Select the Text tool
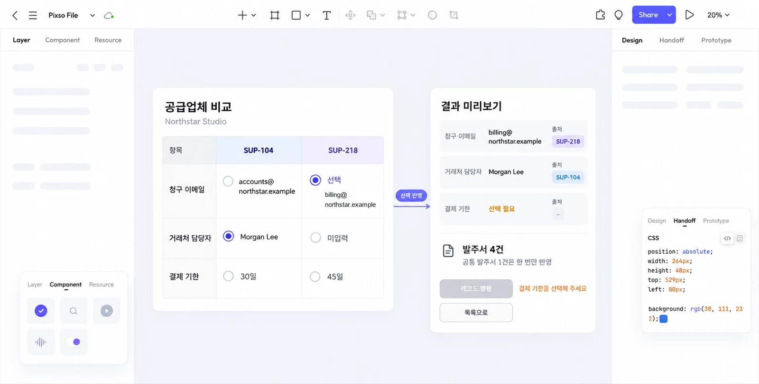The width and height of the screenshot is (759, 384). 326,15
